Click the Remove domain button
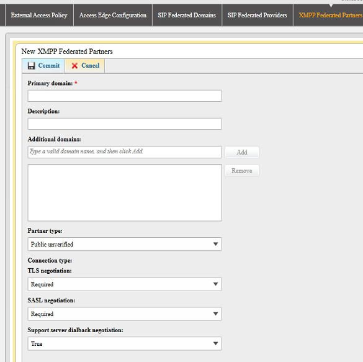This screenshot has height=362, width=363. [242, 171]
